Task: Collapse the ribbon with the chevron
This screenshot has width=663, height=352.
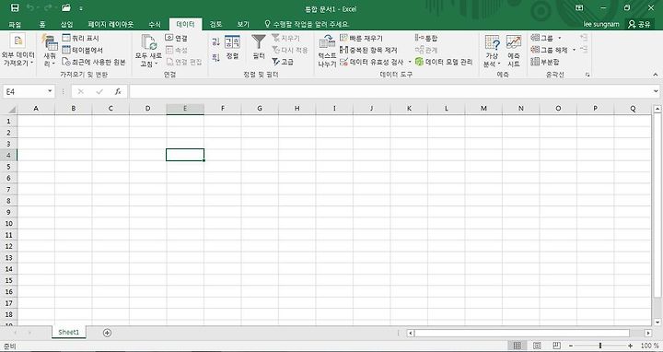Action: click(x=656, y=75)
